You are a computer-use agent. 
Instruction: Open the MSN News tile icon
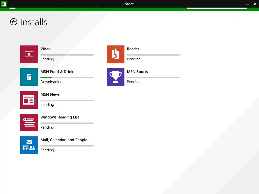tap(29, 100)
